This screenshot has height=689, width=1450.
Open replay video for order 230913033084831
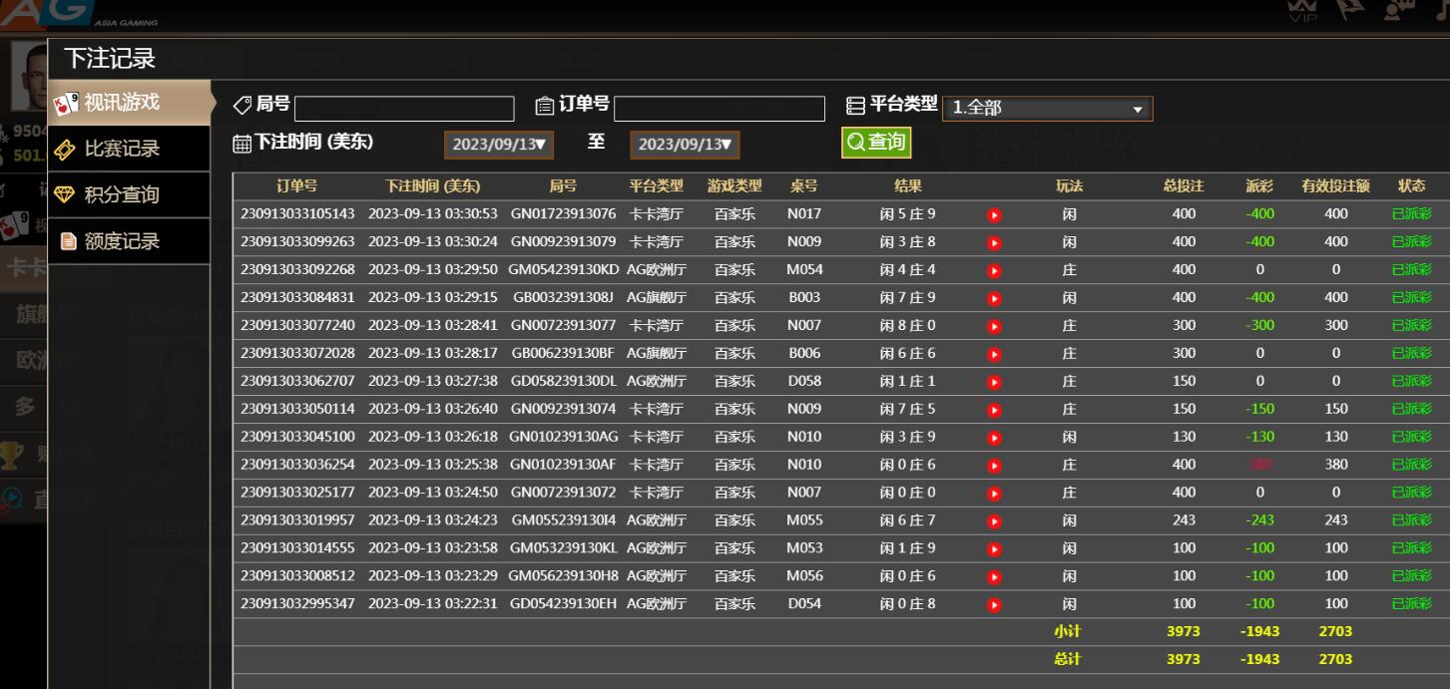pyautogui.click(x=994, y=298)
